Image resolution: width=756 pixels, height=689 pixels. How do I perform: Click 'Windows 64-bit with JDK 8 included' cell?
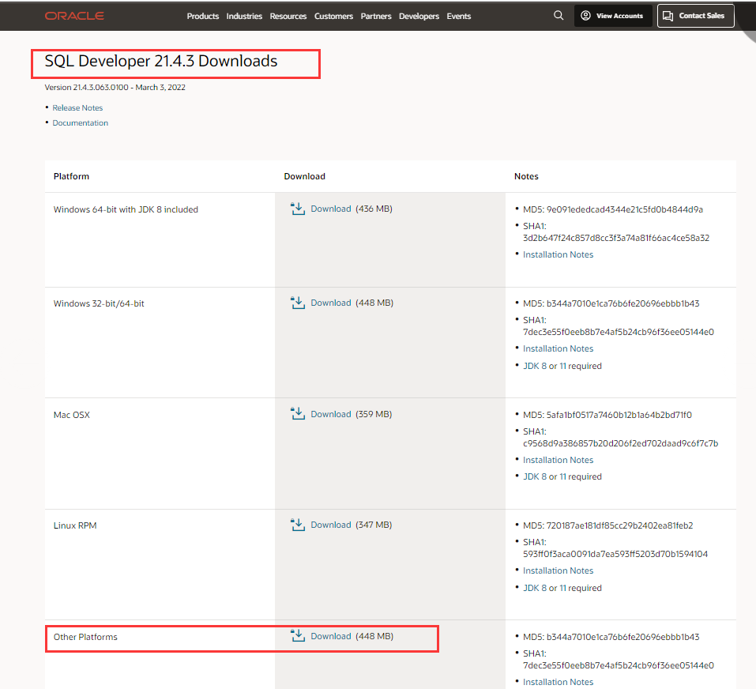pyautogui.click(x=126, y=209)
